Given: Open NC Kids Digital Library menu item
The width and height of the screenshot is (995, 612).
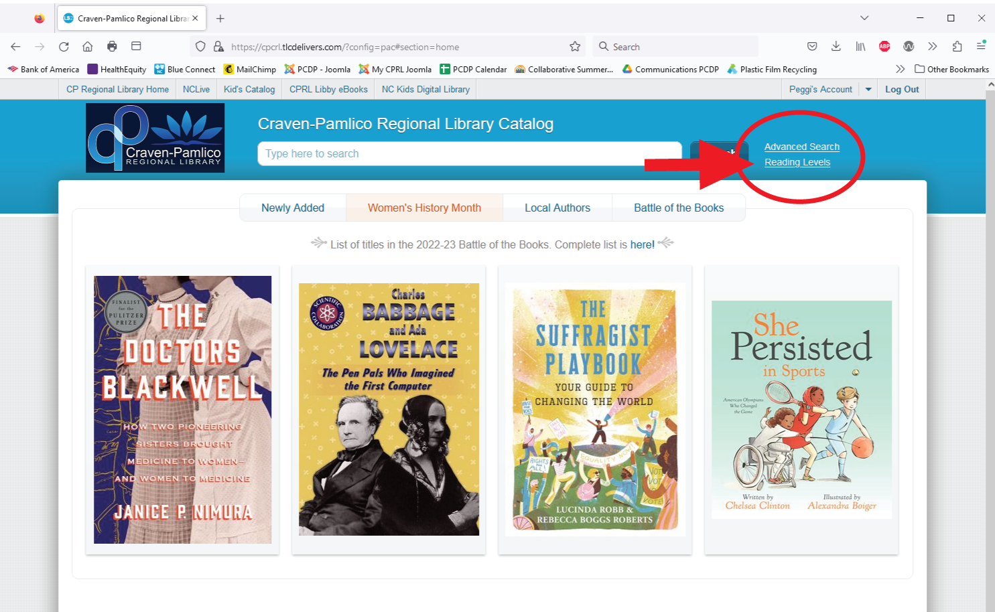Looking at the screenshot, I should 425,89.
